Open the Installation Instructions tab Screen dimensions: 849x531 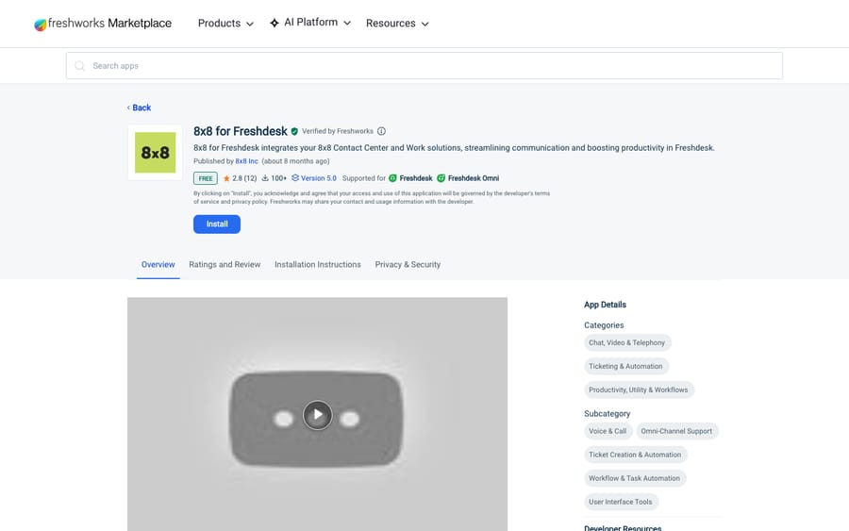317,265
